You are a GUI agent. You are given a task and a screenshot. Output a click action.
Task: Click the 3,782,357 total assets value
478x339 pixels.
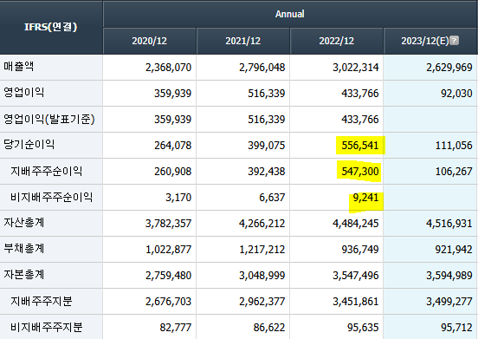coord(168,224)
